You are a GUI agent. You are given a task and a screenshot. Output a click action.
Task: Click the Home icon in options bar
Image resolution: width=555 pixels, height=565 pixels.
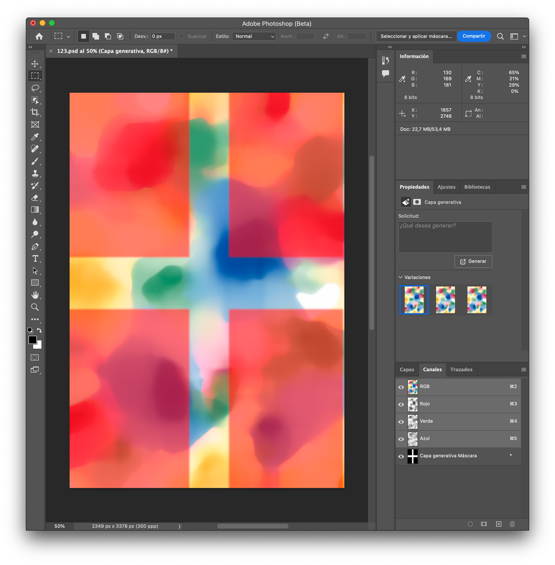[39, 36]
